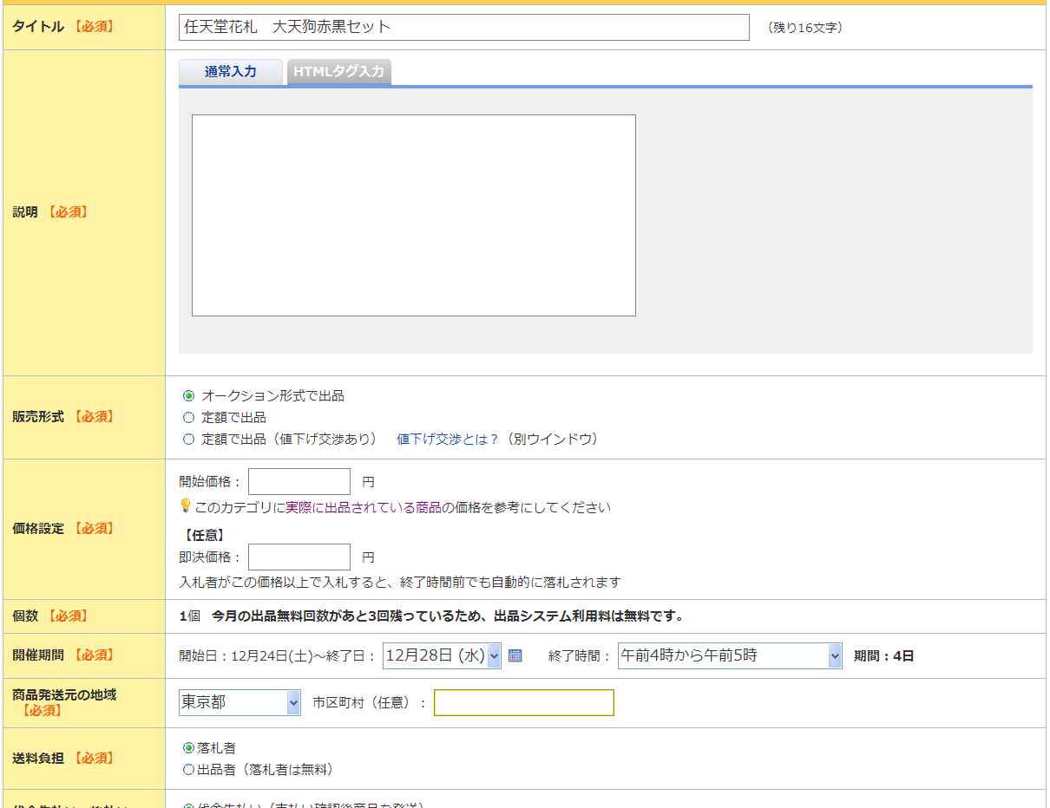Screen dimensions: 1050x808
Task: Click the 販売形式 【必須】 label
Action: tap(63, 416)
